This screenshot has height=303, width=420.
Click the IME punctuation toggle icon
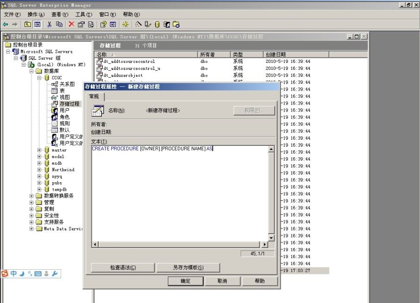[30, 273]
